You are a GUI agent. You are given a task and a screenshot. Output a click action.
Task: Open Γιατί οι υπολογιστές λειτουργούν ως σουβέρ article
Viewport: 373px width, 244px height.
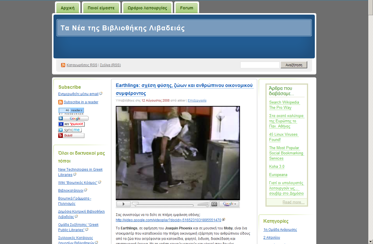point(286,188)
